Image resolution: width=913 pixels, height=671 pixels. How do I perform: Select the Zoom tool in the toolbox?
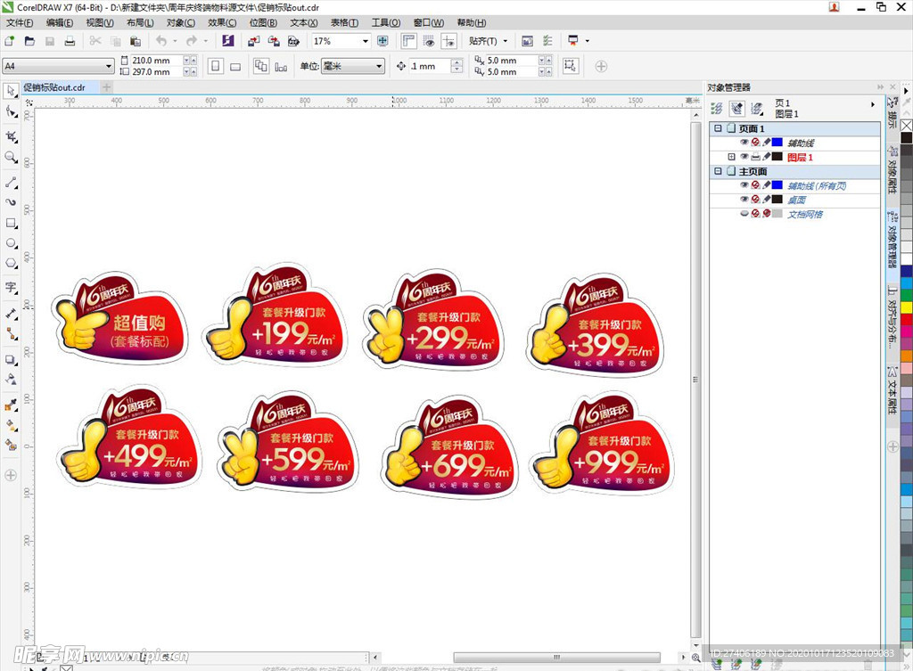point(11,157)
